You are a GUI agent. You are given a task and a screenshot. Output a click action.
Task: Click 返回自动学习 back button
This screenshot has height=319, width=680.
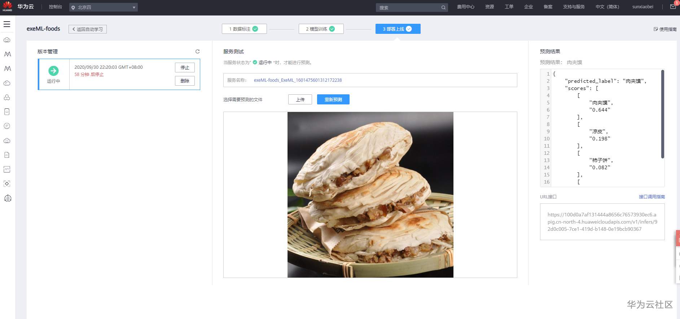(88, 29)
